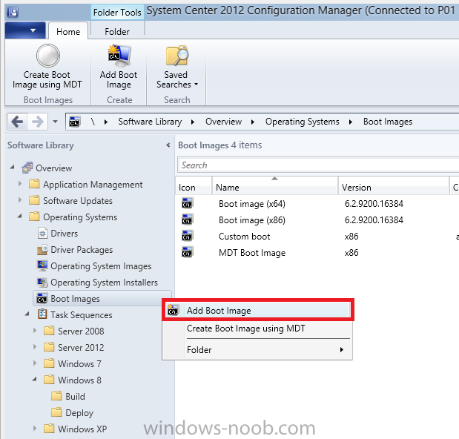Go back with the Back arrow
Viewport: 459px width, 439px height.
(x=17, y=122)
